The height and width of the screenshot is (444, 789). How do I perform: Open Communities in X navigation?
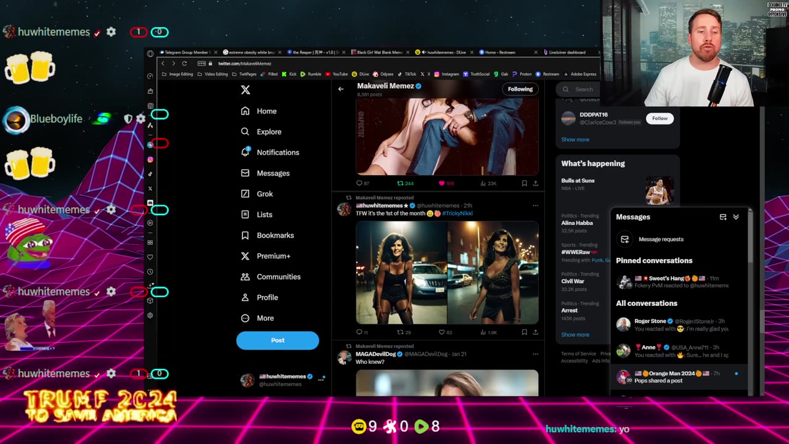271,277
